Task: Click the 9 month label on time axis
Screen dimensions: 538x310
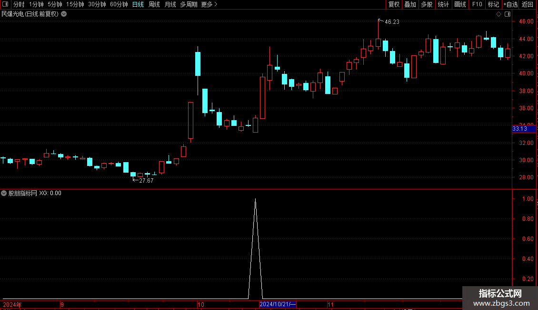Action: [x=62, y=304]
